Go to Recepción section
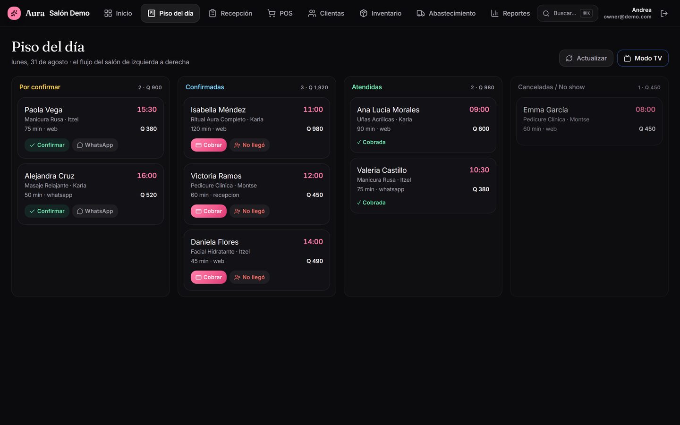 (230, 13)
